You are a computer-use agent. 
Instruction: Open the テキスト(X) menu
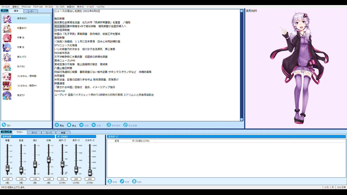point(26,7)
